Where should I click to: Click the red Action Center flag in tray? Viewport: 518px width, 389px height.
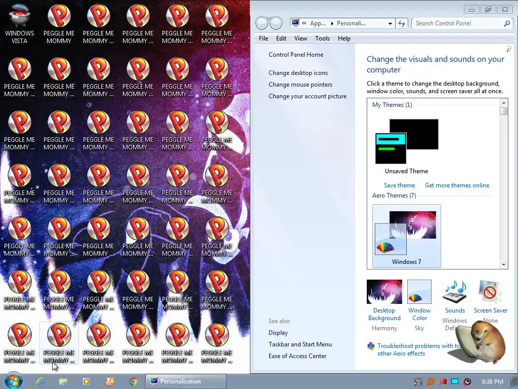(x=443, y=381)
